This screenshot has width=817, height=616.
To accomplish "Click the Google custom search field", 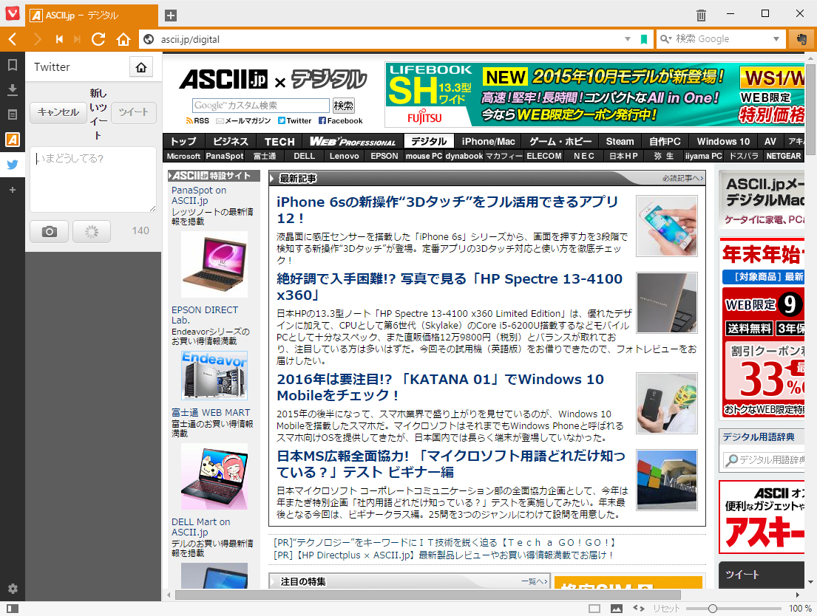I will click(x=261, y=106).
